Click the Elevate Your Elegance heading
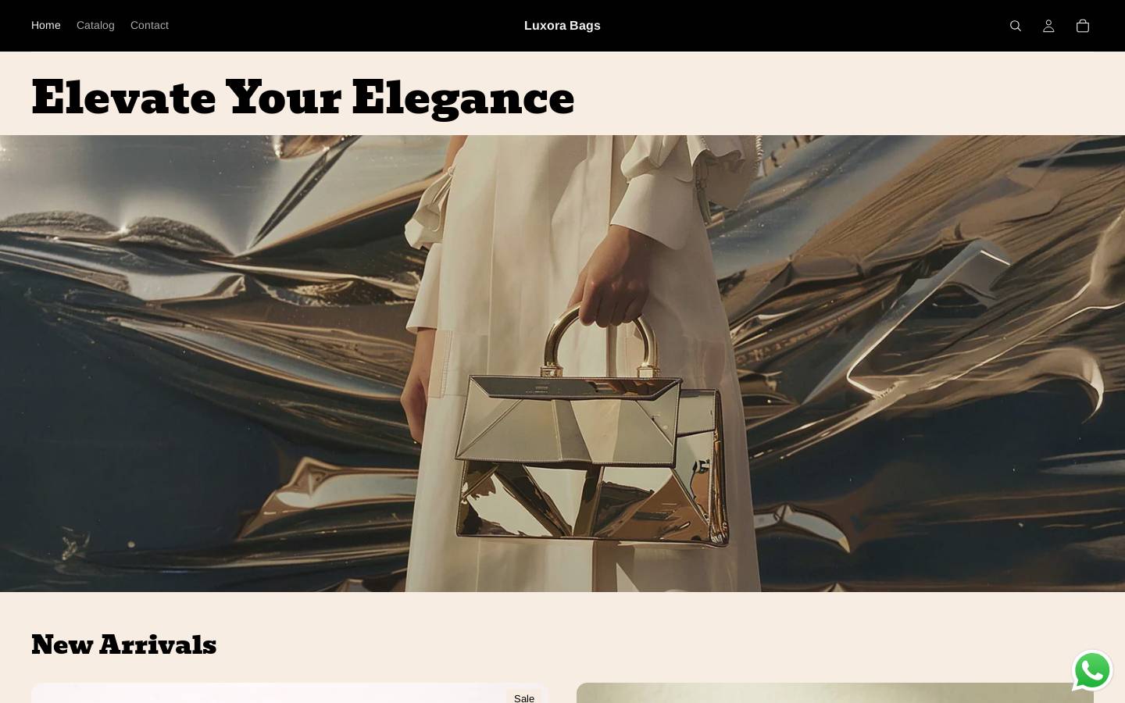Viewport: 1125px width, 703px height. (x=303, y=98)
